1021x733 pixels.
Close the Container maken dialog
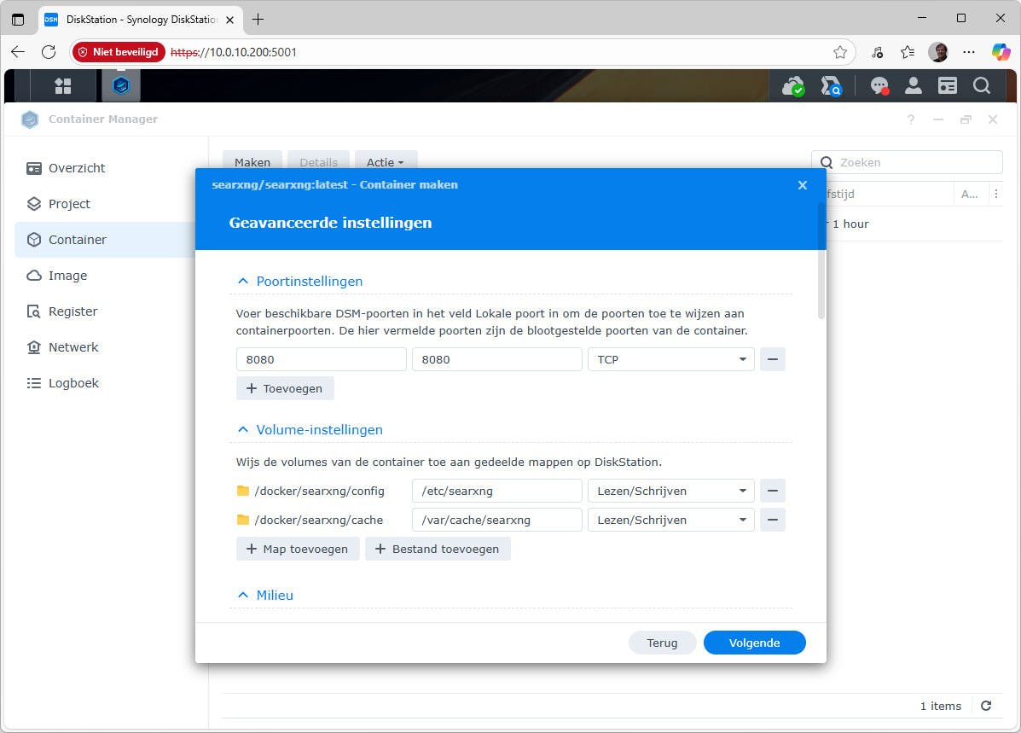(x=802, y=185)
